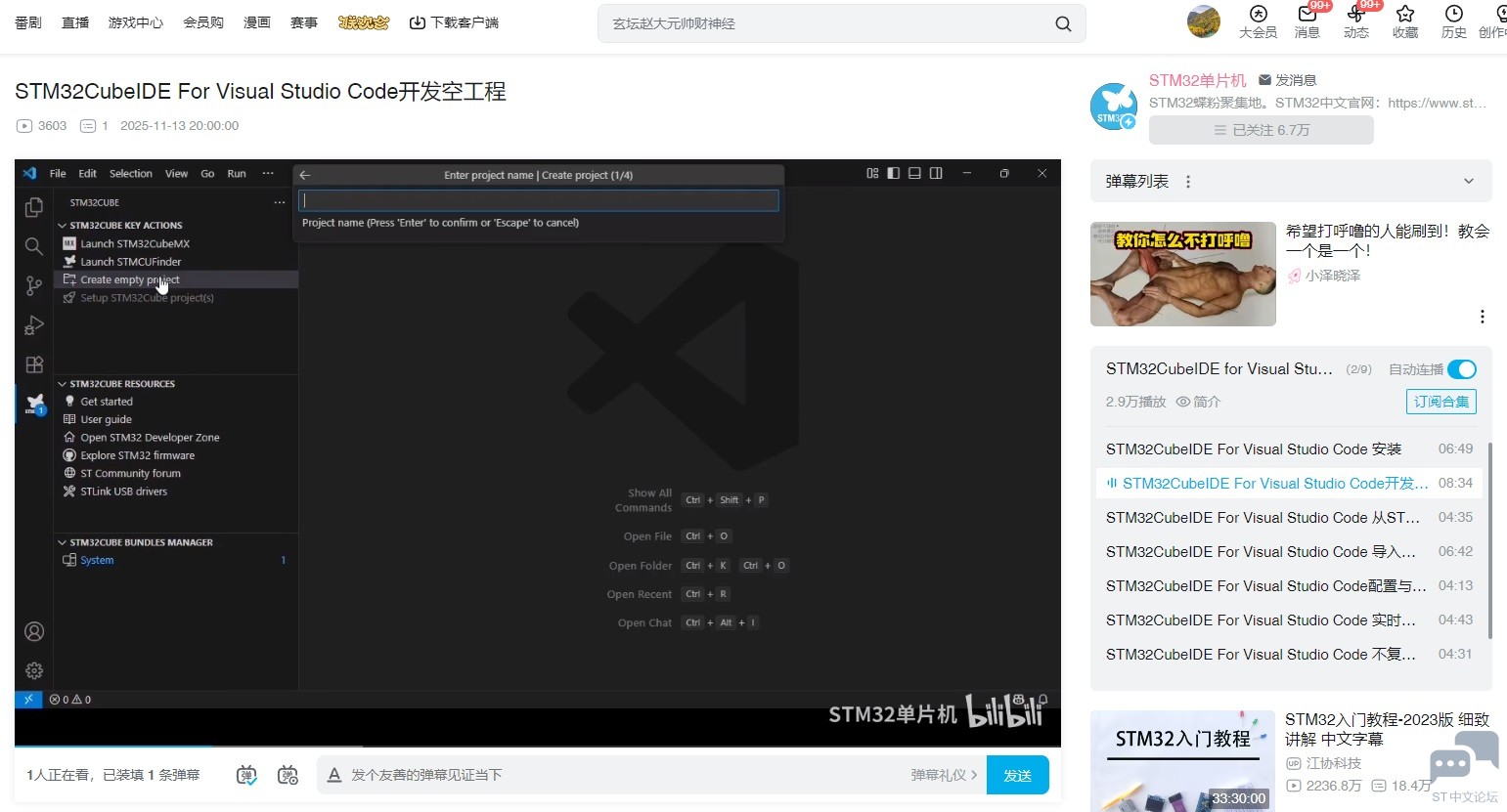This screenshot has height=812, width=1507.
Task: Toggle 自动连播 autoplay switch
Action: tap(1462, 369)
